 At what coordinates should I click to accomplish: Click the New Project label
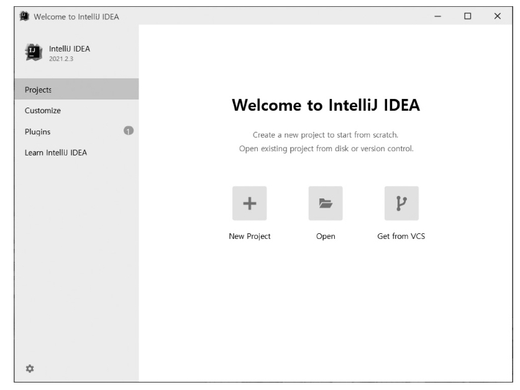[x=249, y=236]
